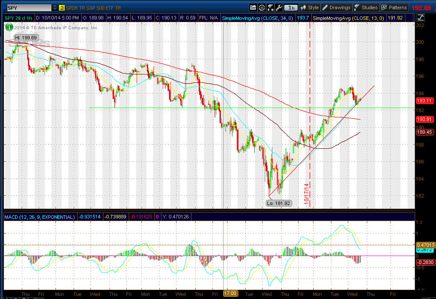Open the Style menu
The image size is (436, 299).
[x=310, y=8]
